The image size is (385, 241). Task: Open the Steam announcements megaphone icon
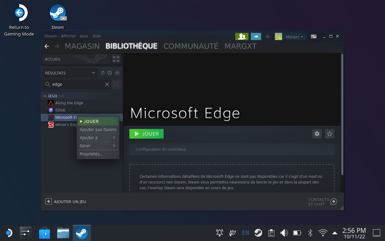click(256, 36)
